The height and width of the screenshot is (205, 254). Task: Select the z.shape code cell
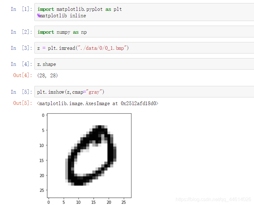pos(144,64)
